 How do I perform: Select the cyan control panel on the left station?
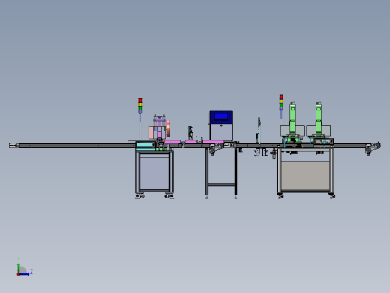coord(145,145)
